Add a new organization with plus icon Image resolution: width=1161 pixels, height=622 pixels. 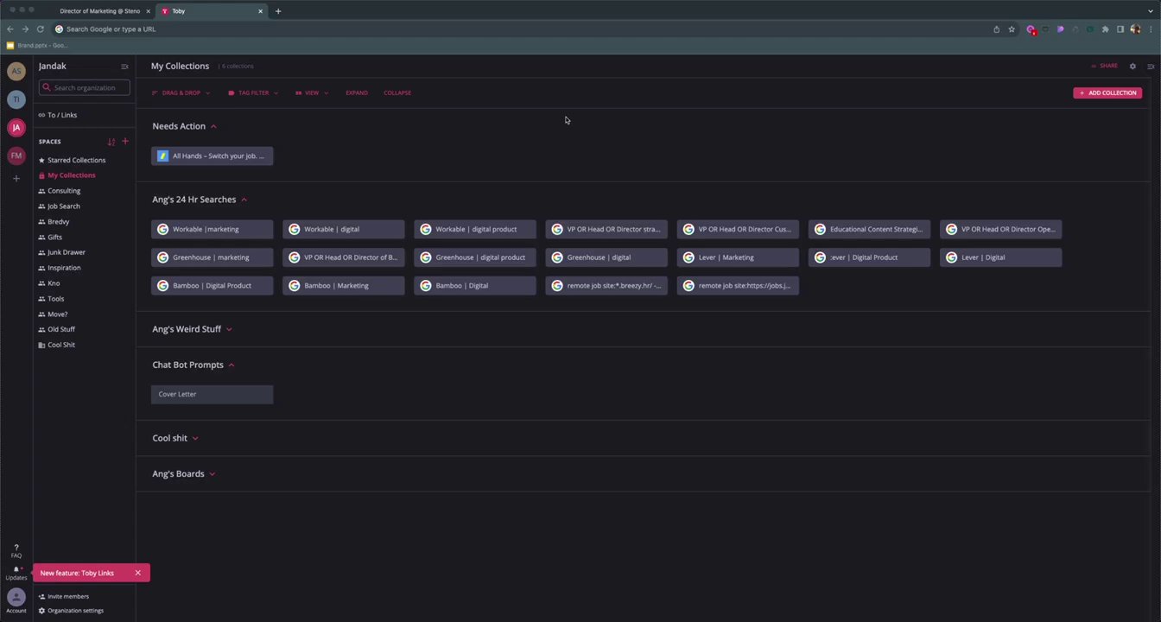pyautogui.click(x=16, y=179)
